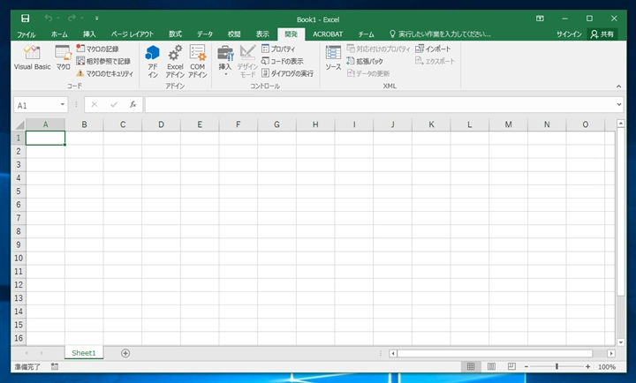Open COM アドイン dialog
Screen dimensions: 636x383
point(198,61)
